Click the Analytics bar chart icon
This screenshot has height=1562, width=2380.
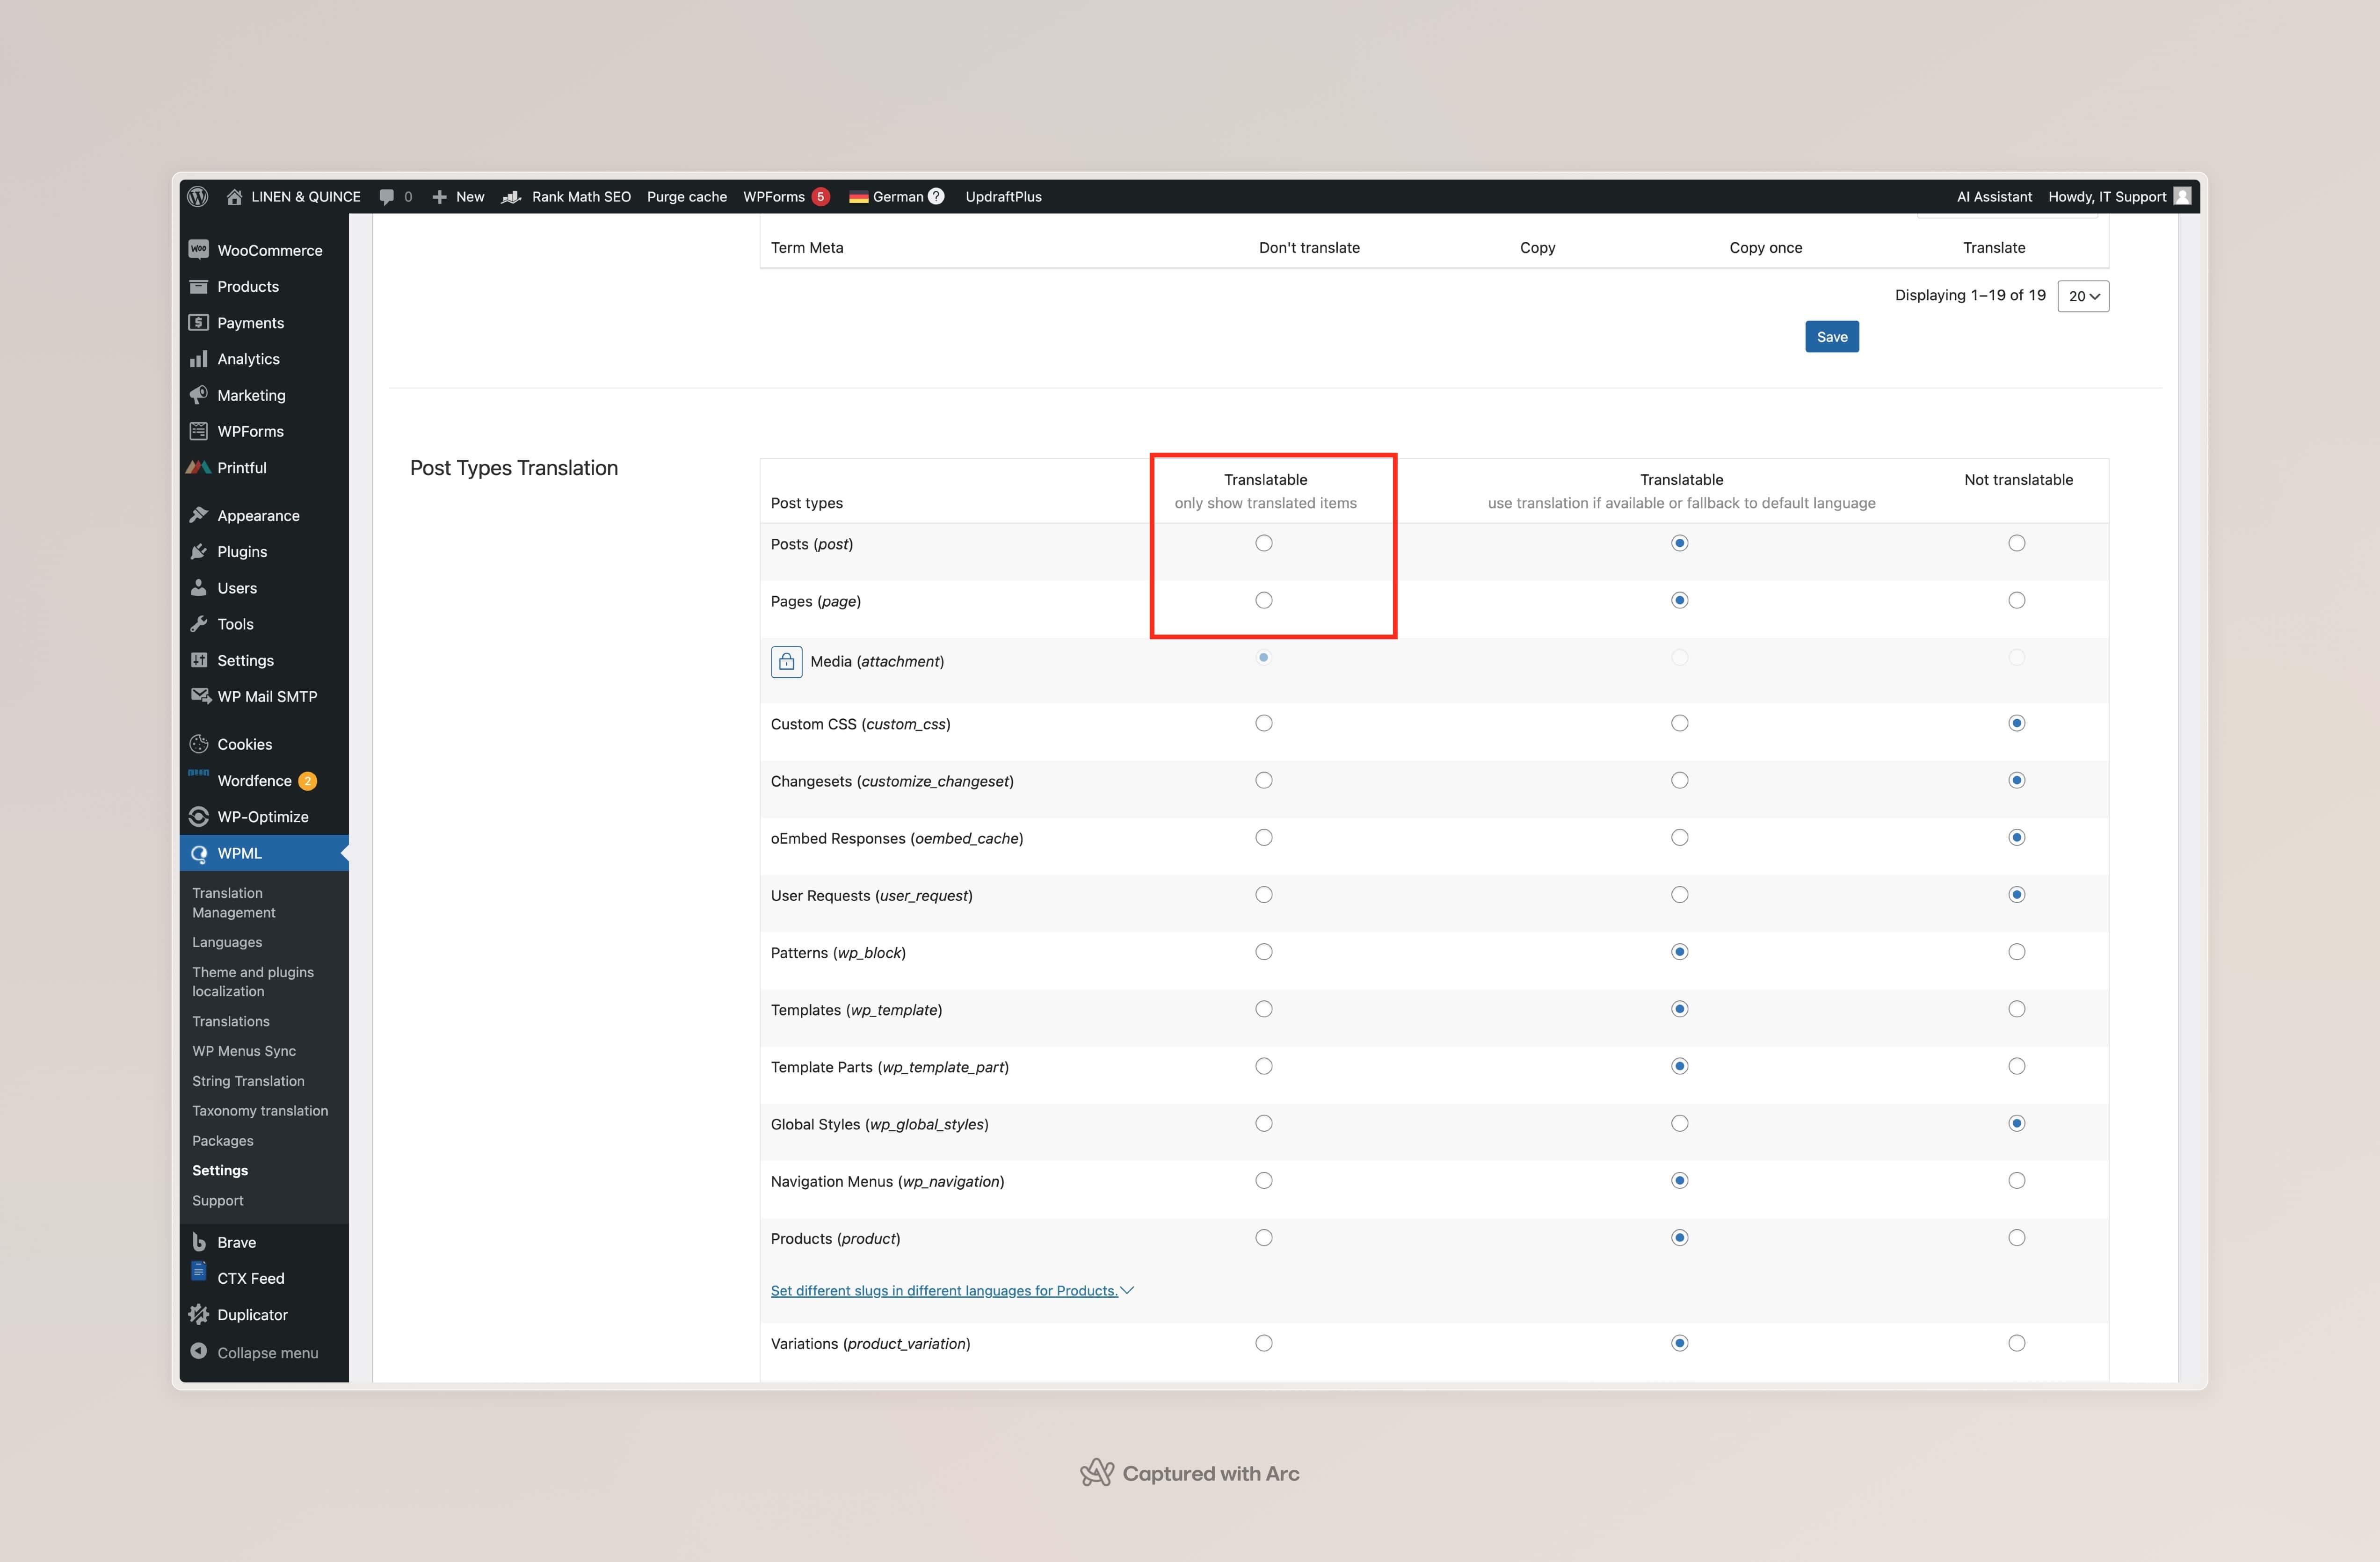199,358
